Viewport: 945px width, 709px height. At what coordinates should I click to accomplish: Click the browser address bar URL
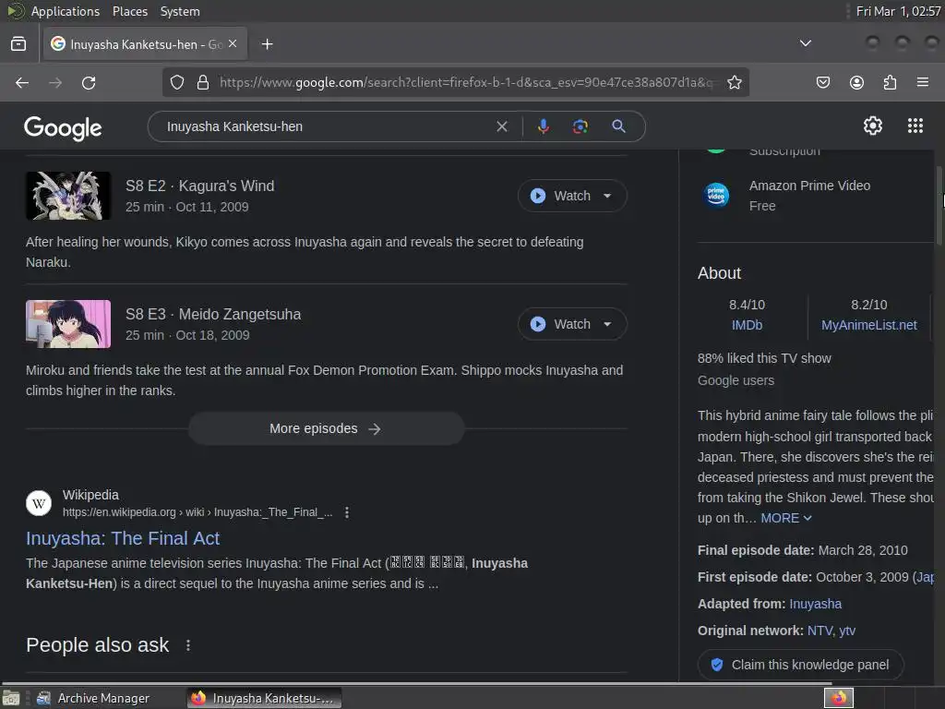(x=465, y=82)
